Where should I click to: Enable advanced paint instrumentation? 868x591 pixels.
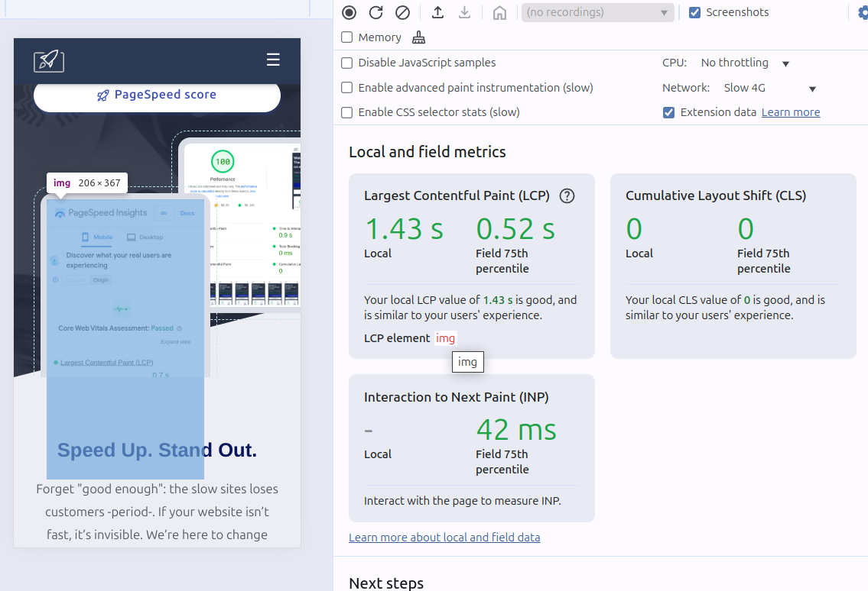(x=346, y=87)
